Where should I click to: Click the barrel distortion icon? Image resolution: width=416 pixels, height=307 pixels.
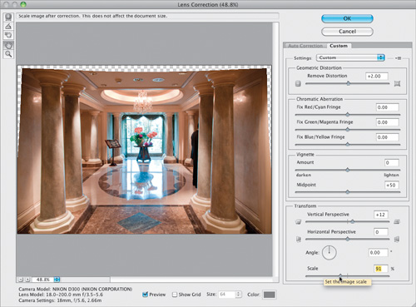[298, 83]
